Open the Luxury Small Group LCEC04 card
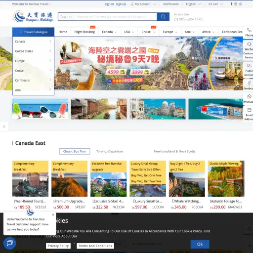253x253 pixels. 148,185
